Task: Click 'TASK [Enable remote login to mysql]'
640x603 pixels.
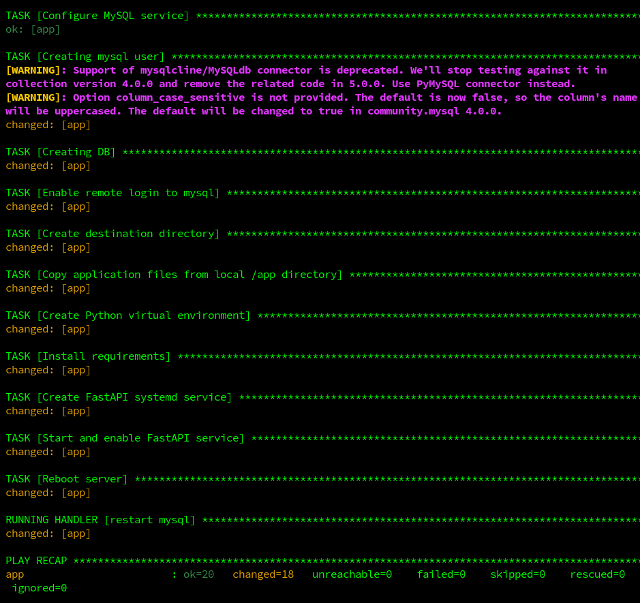Action: 112,193
